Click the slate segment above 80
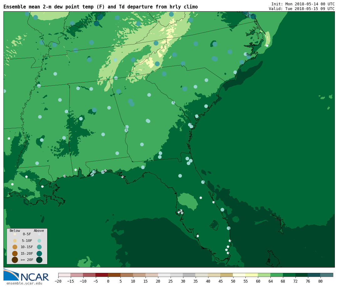 pyautogui.click(x=327, y=275)
